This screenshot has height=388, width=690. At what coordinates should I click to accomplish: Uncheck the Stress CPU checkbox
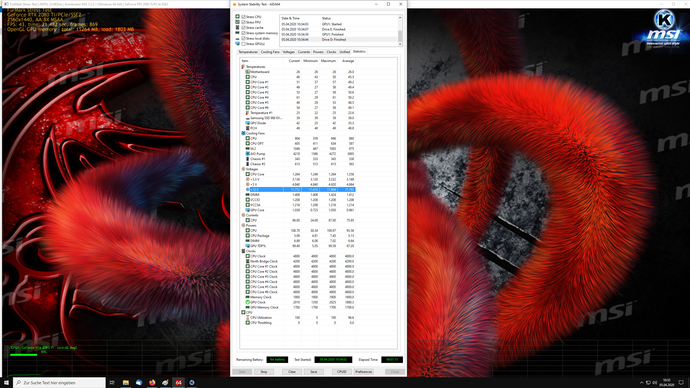coord(244,17)
